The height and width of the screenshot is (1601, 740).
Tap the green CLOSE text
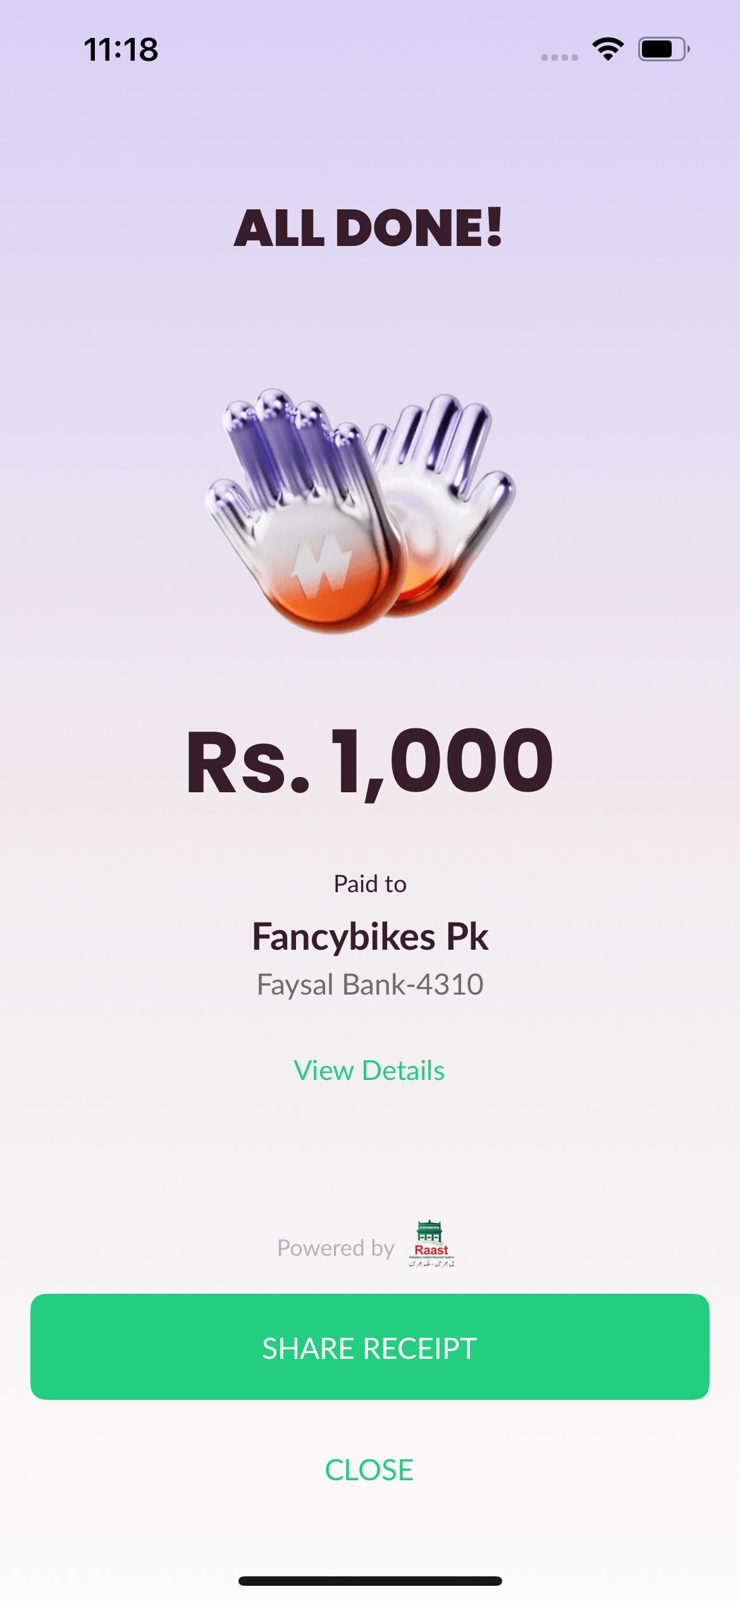click(369, 1470)
